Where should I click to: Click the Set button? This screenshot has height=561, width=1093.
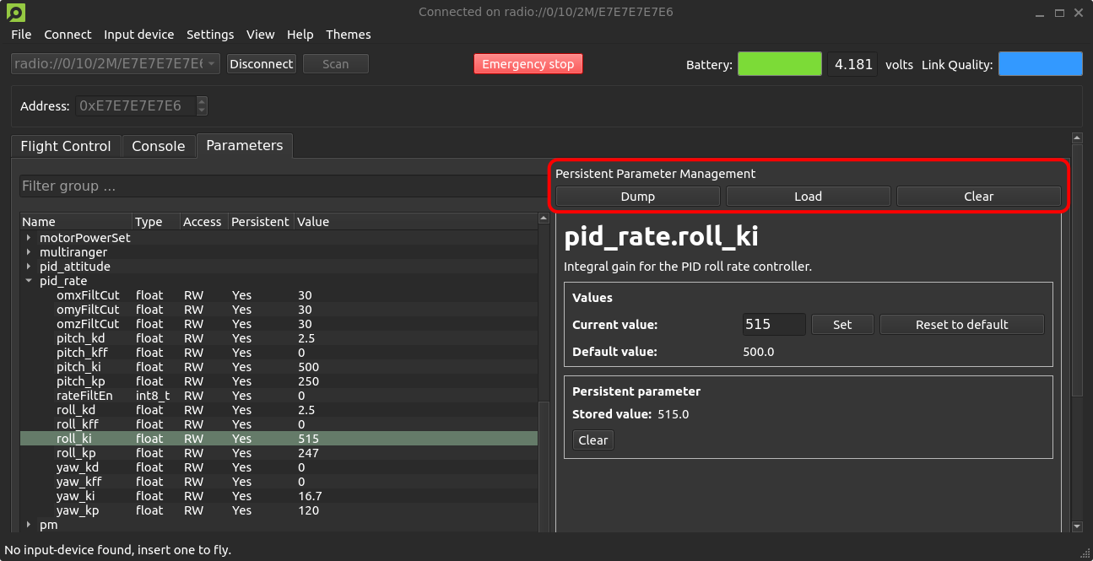click(x=842, y=325)
